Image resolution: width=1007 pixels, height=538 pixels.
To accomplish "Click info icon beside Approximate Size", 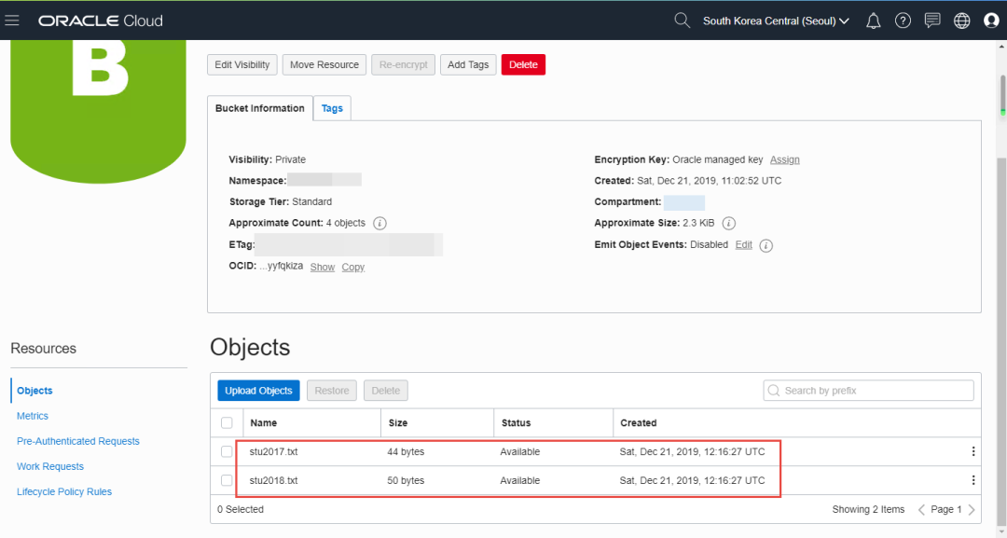I will [x=729, y=224].
